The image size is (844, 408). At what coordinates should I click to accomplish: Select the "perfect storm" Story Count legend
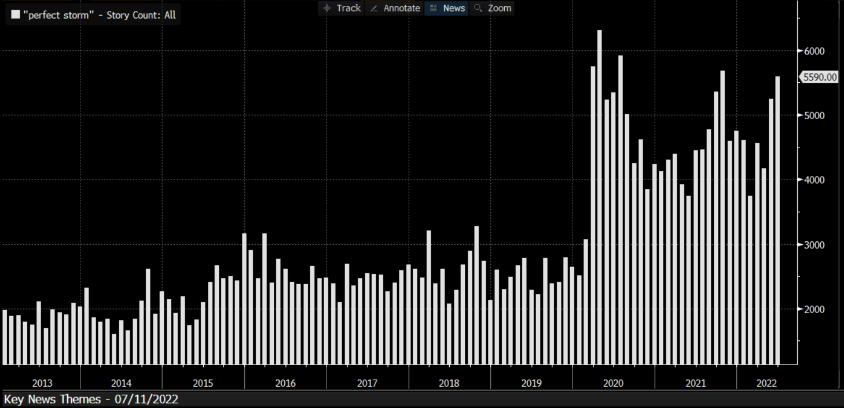99,15
